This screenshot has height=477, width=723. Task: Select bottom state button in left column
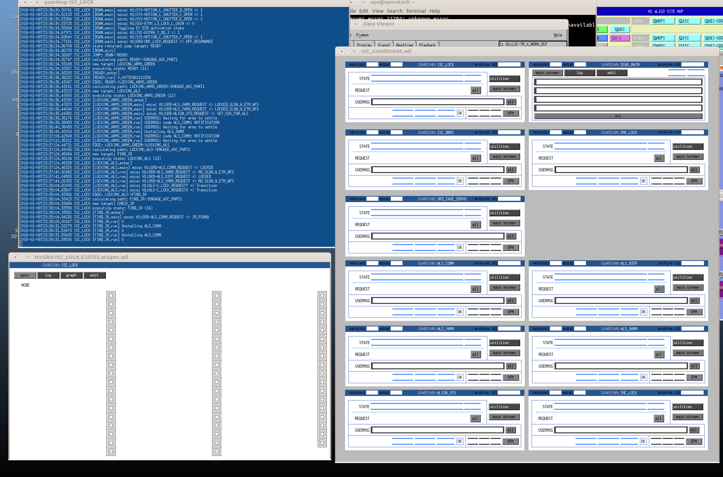(x=111, y=451)
